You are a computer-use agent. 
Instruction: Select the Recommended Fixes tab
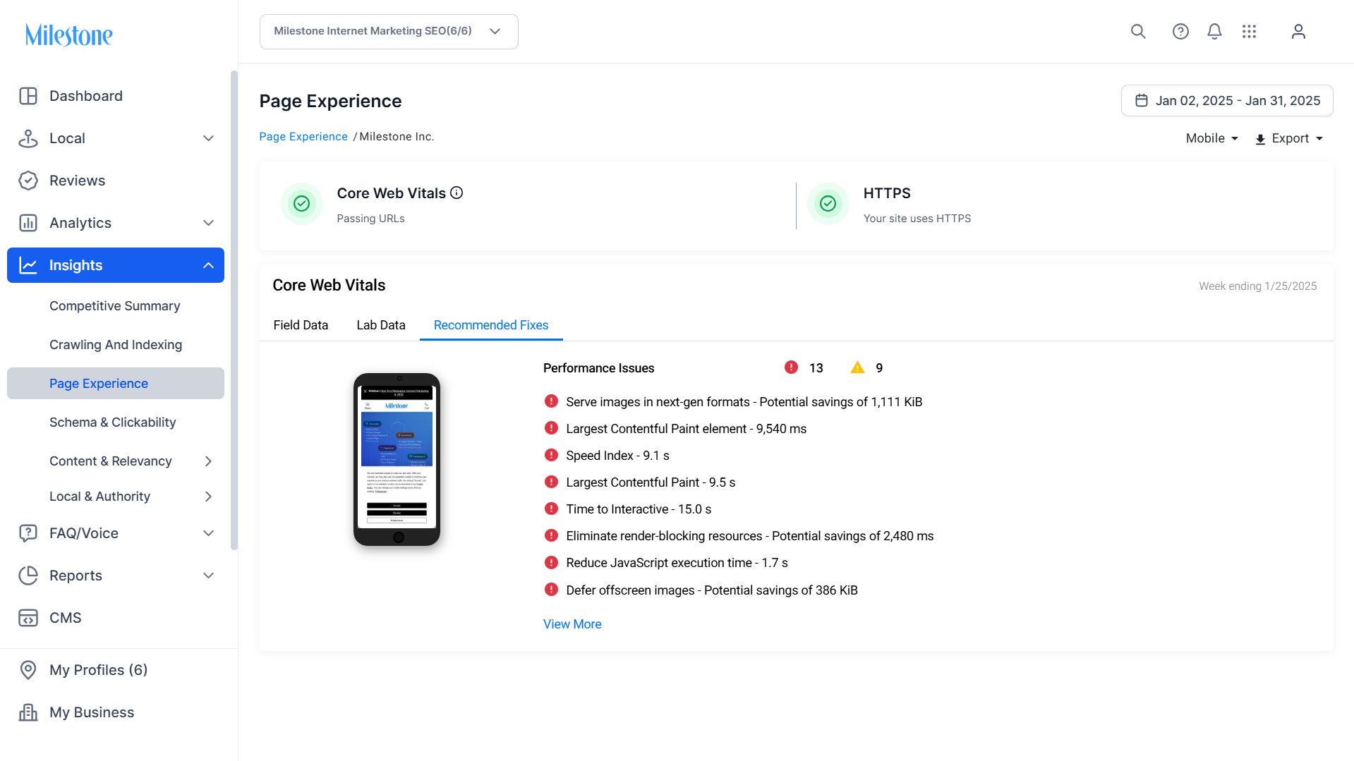click(x=491, y=325)
